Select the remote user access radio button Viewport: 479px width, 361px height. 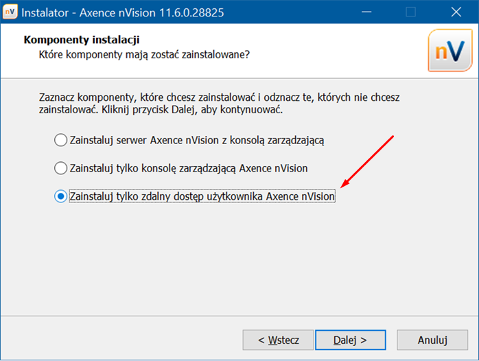60,196
